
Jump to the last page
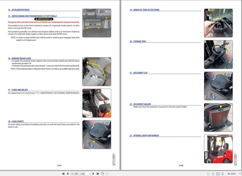tap(98, 174)
